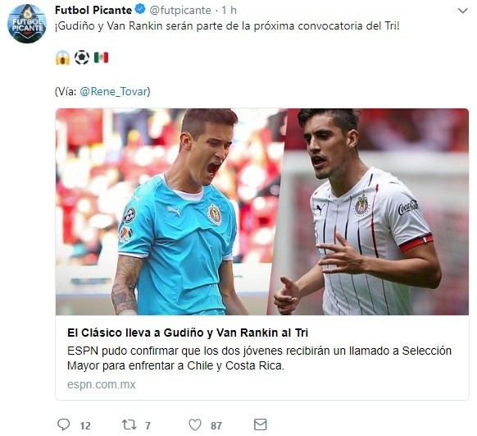This screenshot has width=477, height=436.
Task: Click the soccer ball emoji
Action: coord(82,57)
